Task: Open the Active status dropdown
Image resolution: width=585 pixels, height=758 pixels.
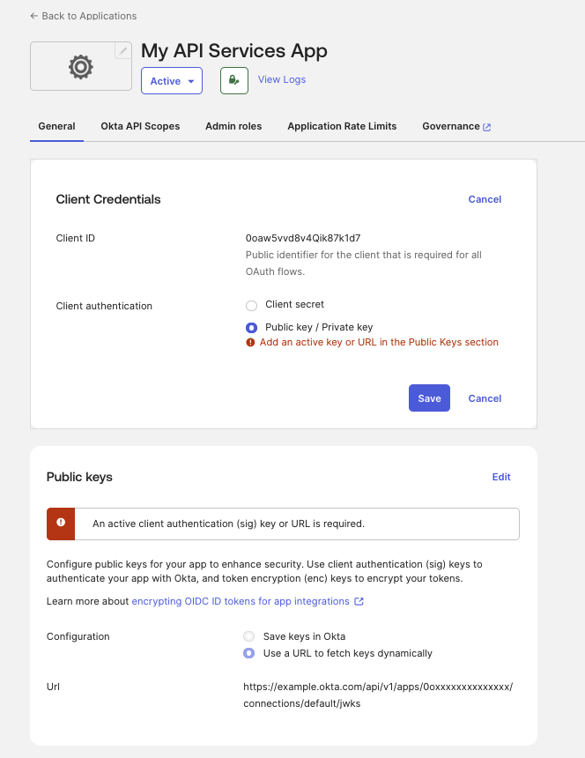Action: coord(172,81)
